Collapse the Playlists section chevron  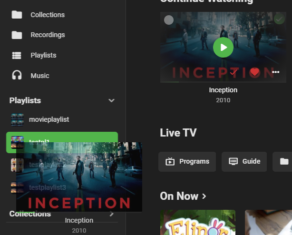111,100
